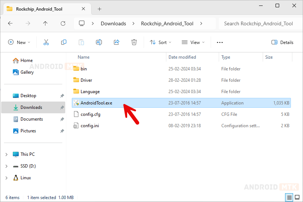Toggle the Details pane
The image size is (303, 202).
pos(282,42)
